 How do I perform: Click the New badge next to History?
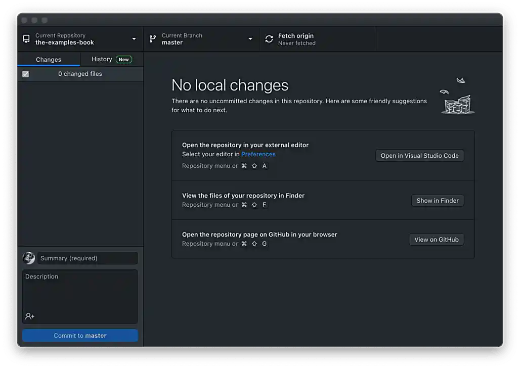point(124,59)
